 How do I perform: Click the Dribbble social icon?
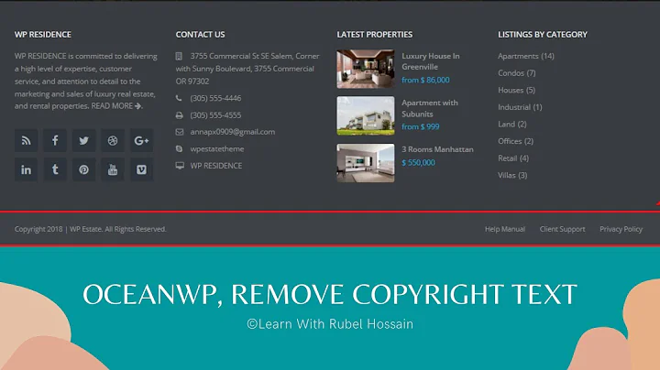pos(113,140)
